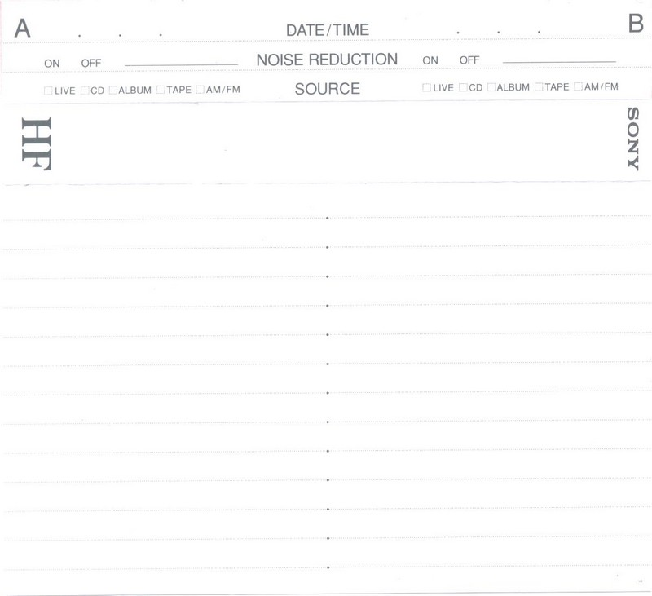Choose noise reduction ON for side B

click(430, 60)
